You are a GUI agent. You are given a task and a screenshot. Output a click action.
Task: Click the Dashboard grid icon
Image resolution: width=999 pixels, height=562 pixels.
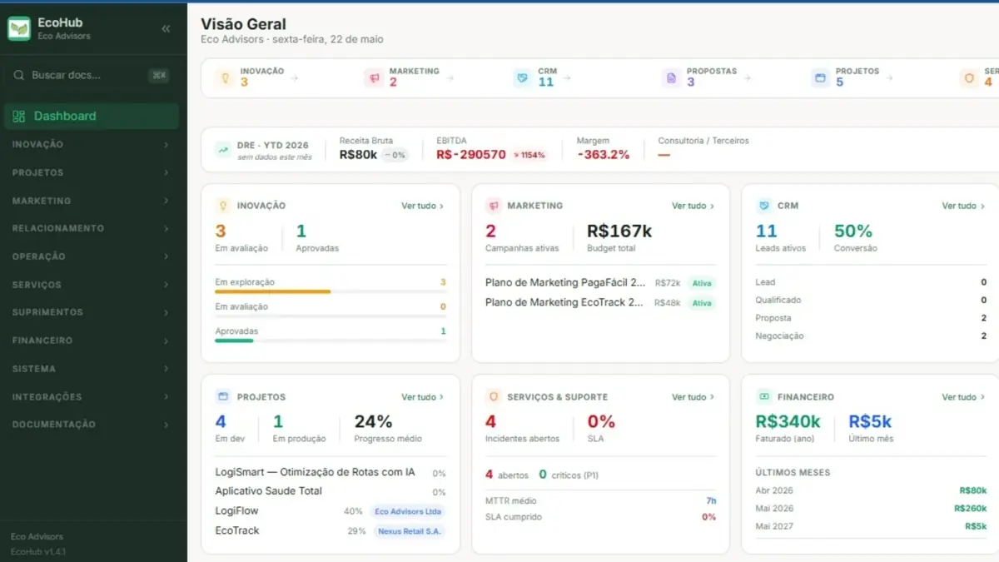pyautogui.click(x=19, y=116)
